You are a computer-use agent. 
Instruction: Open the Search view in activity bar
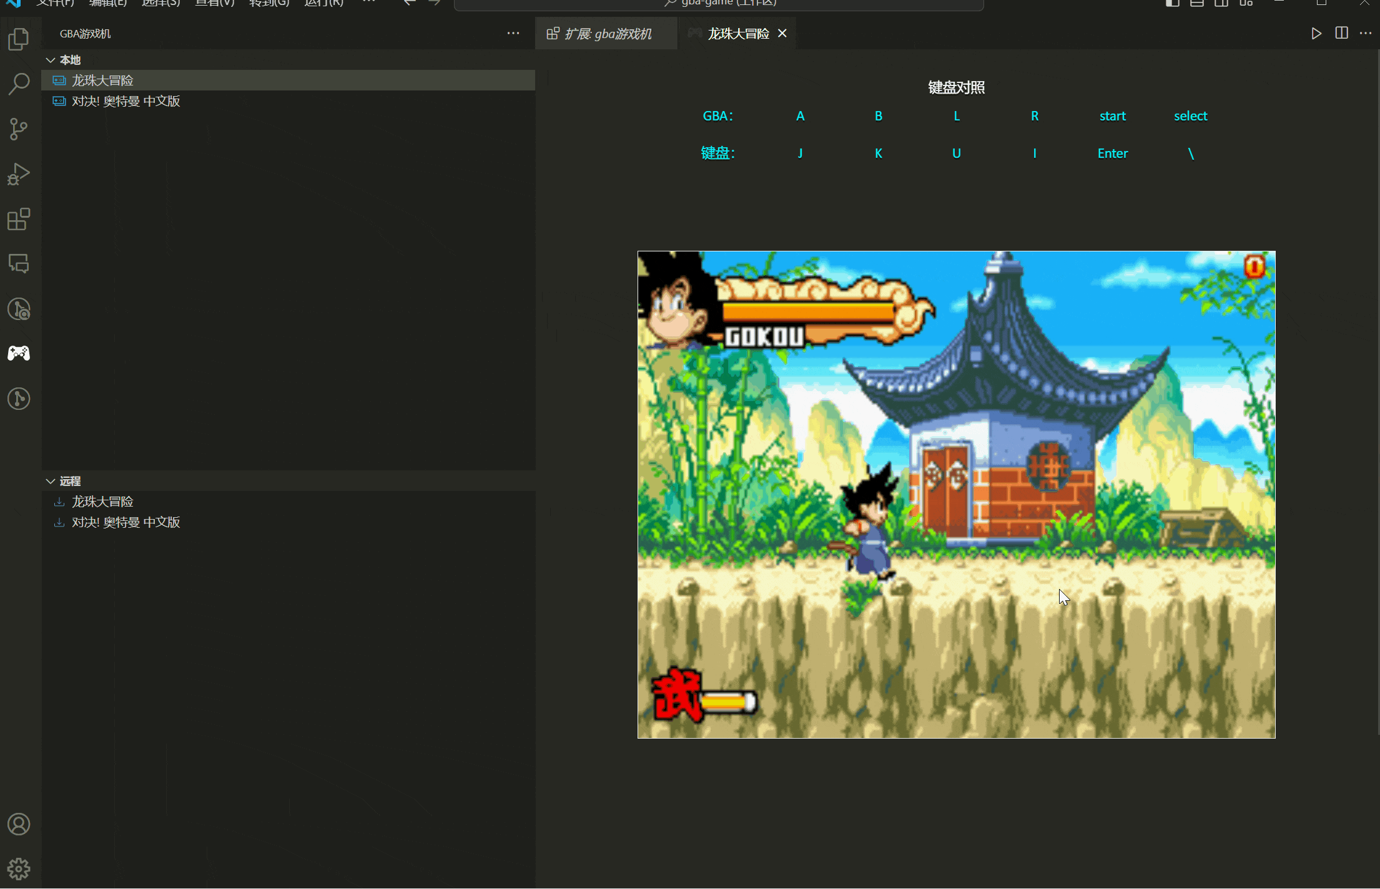point(19,84)
